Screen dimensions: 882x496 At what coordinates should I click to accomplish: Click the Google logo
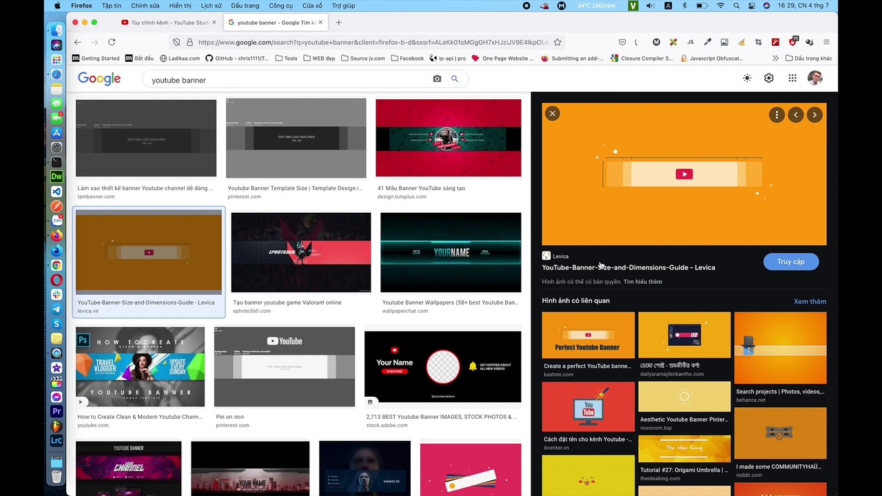click(99, 79)
